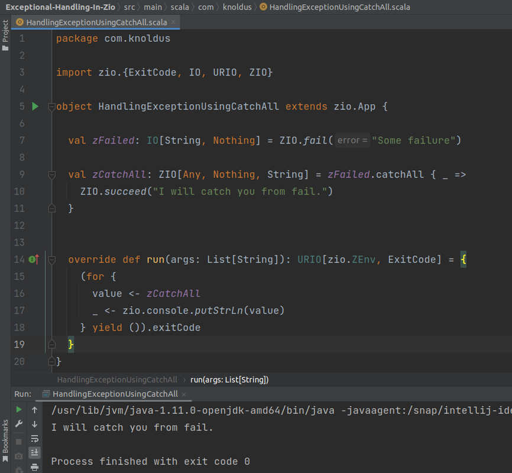The image size is (512, 473).
Task: Click the ZIO.succeed call on line 10
Action: click(114, 192)
